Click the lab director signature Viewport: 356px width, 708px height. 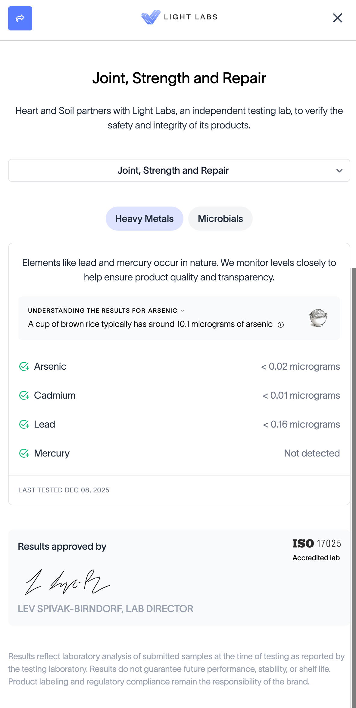[67, 582]
